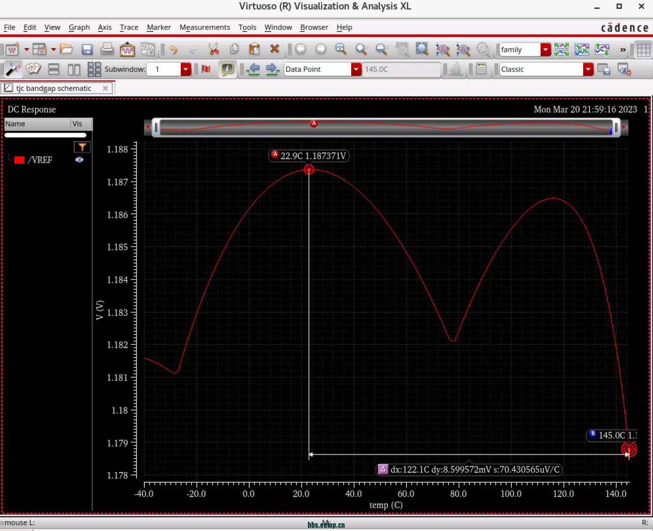
Task: Cut the selected trace with scissors icon
Action: tap(214, 49)
